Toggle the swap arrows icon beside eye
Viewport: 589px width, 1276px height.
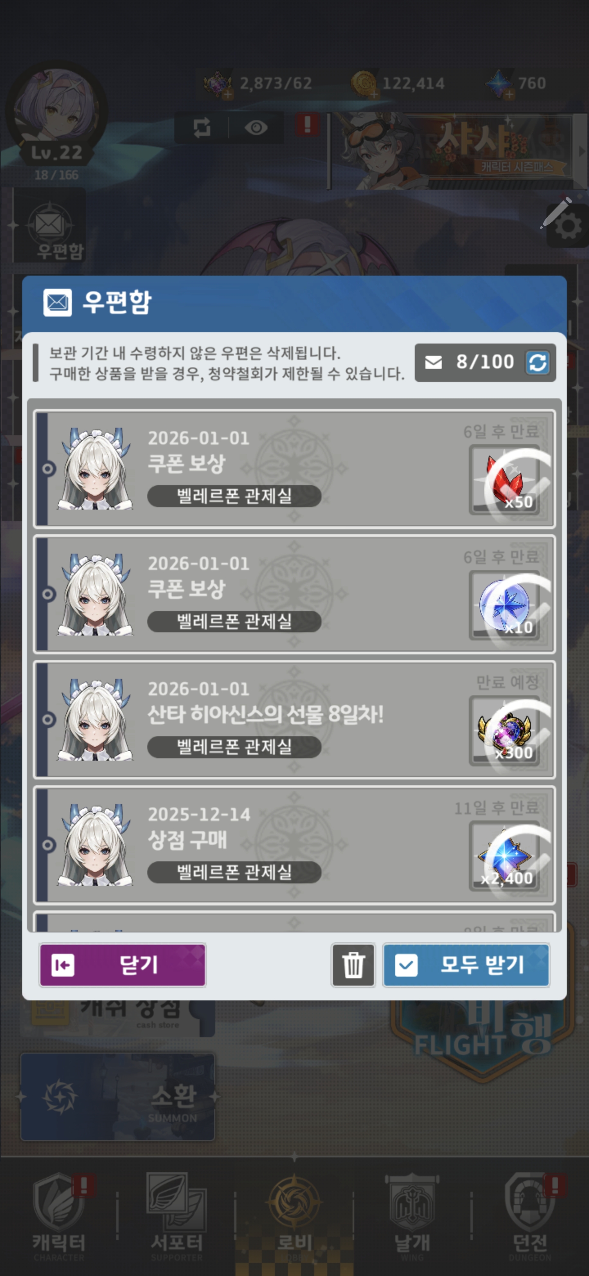pyautogui.click(x=202, y=128)
